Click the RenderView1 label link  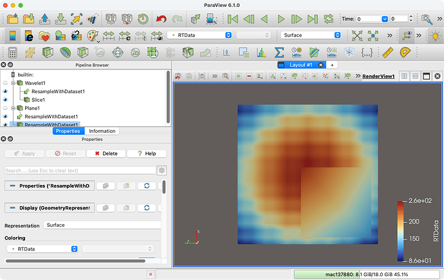pyautogui.click(x=378, y=76)
